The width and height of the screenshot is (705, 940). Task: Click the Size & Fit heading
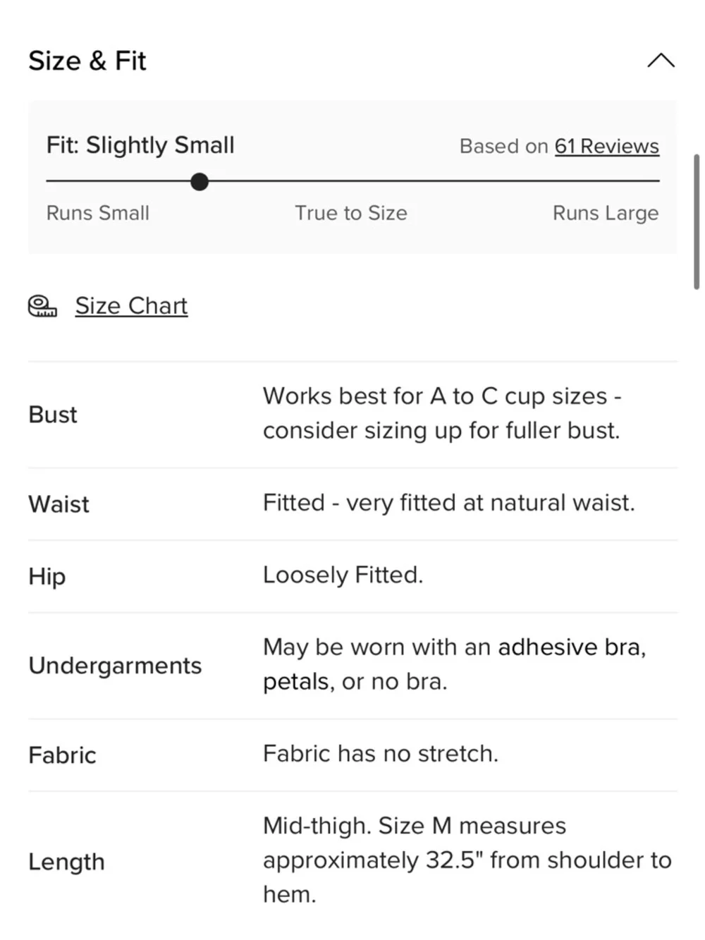click(87, 61)
